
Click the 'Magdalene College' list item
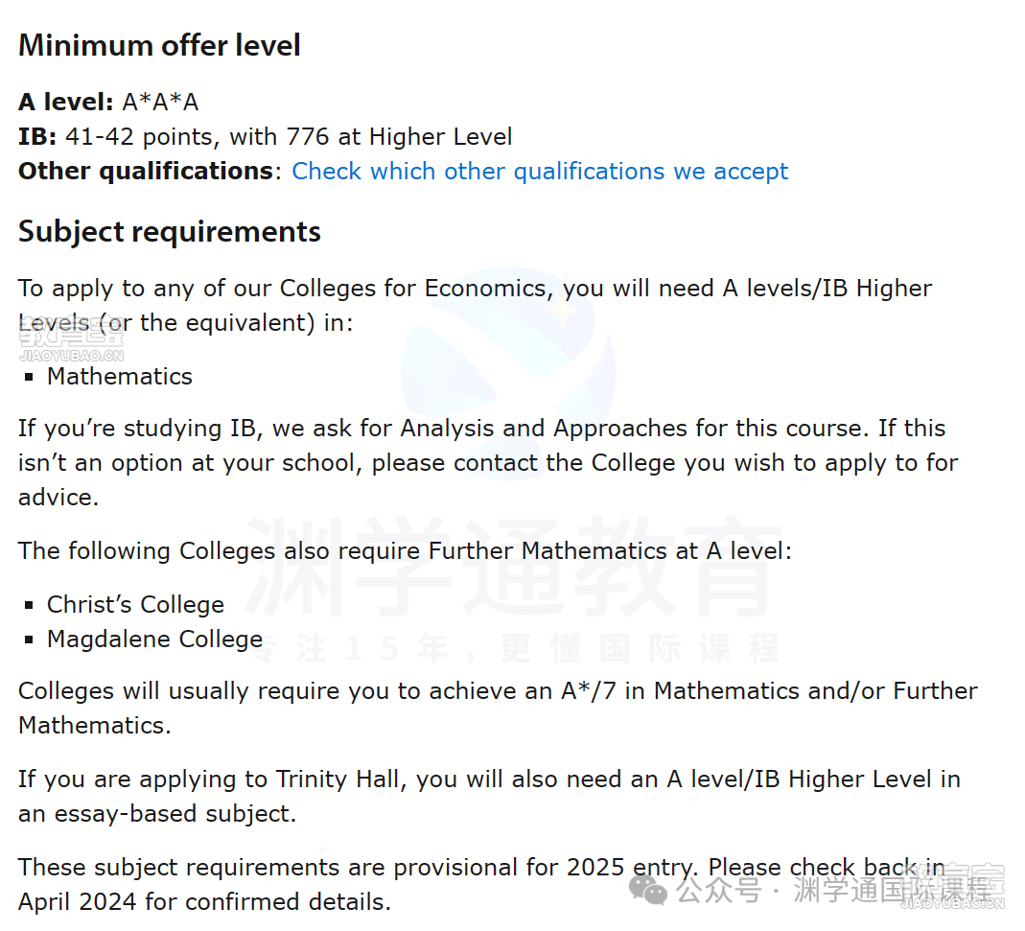[x=155, y=640]
